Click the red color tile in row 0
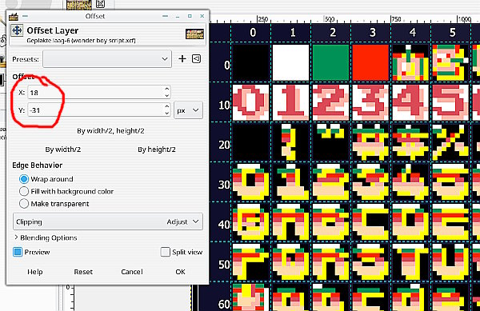The height and width of the screenshot is (311, 480). pyautogui.click(x=370, y=62)
